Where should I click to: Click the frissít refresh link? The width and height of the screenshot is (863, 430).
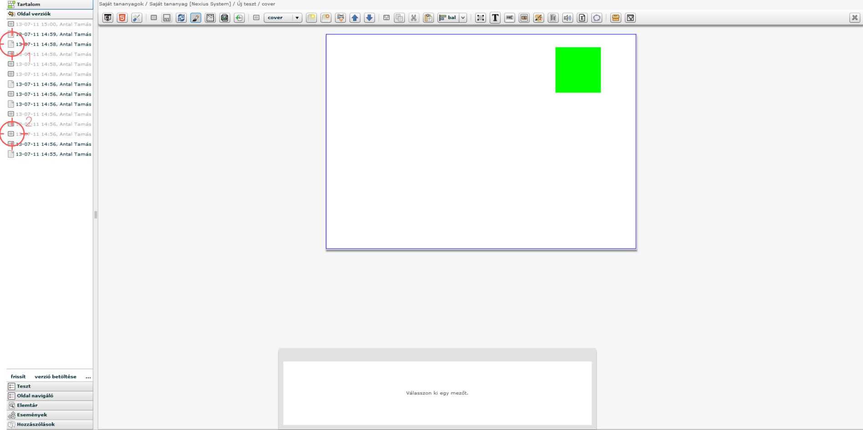coord(18,377)
